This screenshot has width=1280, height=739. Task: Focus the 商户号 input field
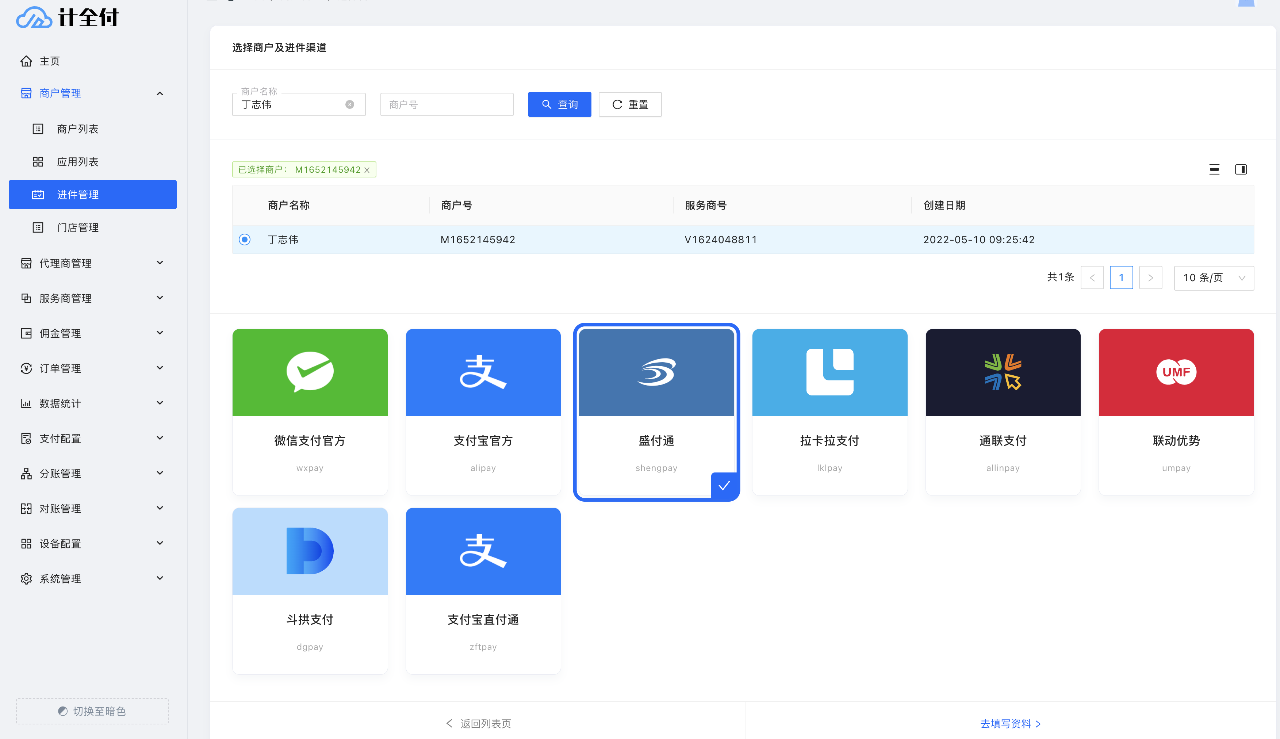coord(447,104)
